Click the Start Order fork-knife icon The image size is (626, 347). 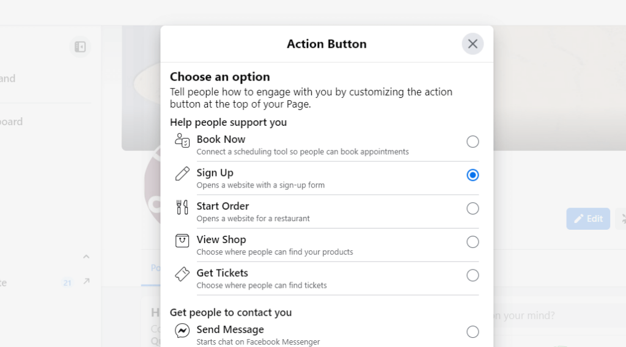pyautogui.click(x=182, y=208)
